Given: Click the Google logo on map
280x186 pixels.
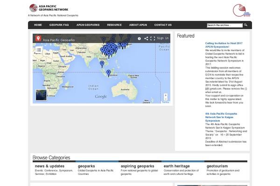Looking at the screenshot, I should (x=101, y=96).
